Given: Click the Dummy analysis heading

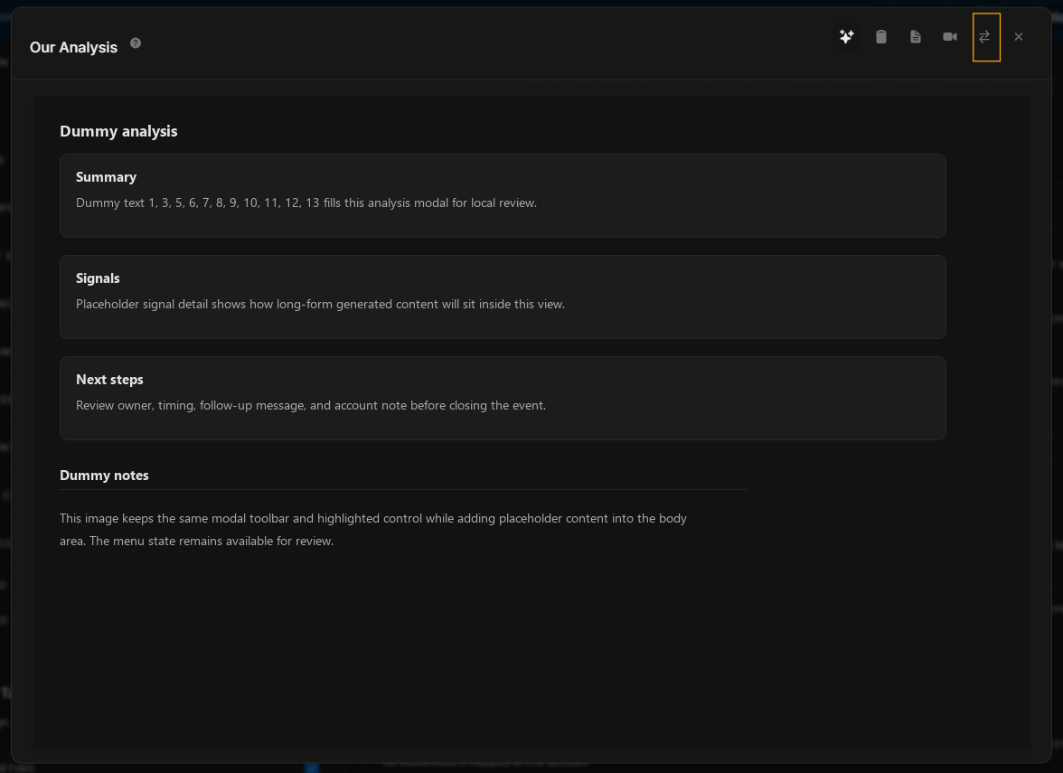Looking at the screenshot, I should (x=118, y=132).
